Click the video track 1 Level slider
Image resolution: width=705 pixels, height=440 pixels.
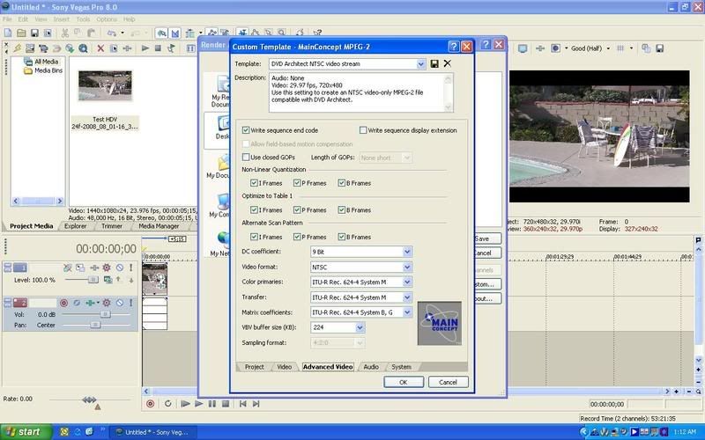pos(93,280)
